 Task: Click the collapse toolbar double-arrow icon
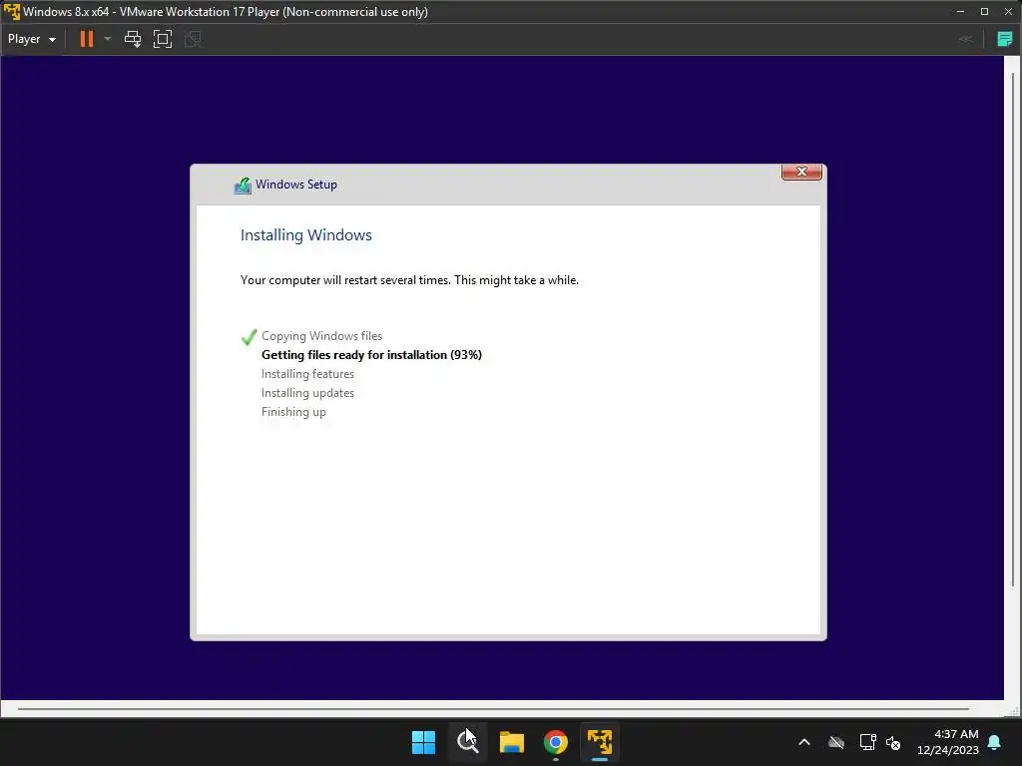coord(966,39)
